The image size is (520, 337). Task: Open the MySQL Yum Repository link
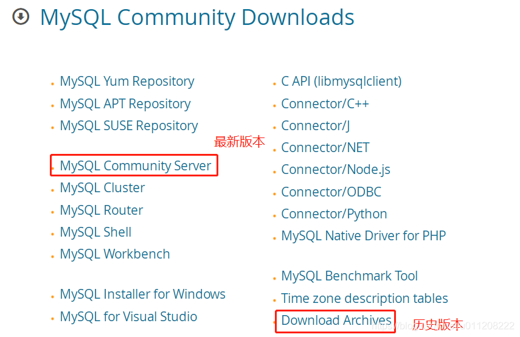click(127, 82)
